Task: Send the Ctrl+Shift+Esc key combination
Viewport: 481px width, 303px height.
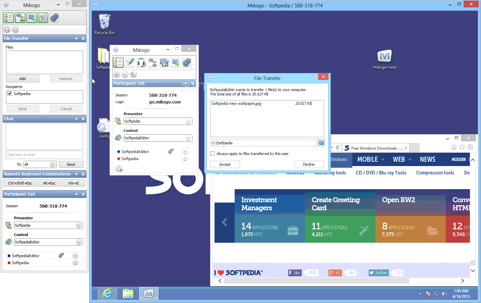Action: 20,183
